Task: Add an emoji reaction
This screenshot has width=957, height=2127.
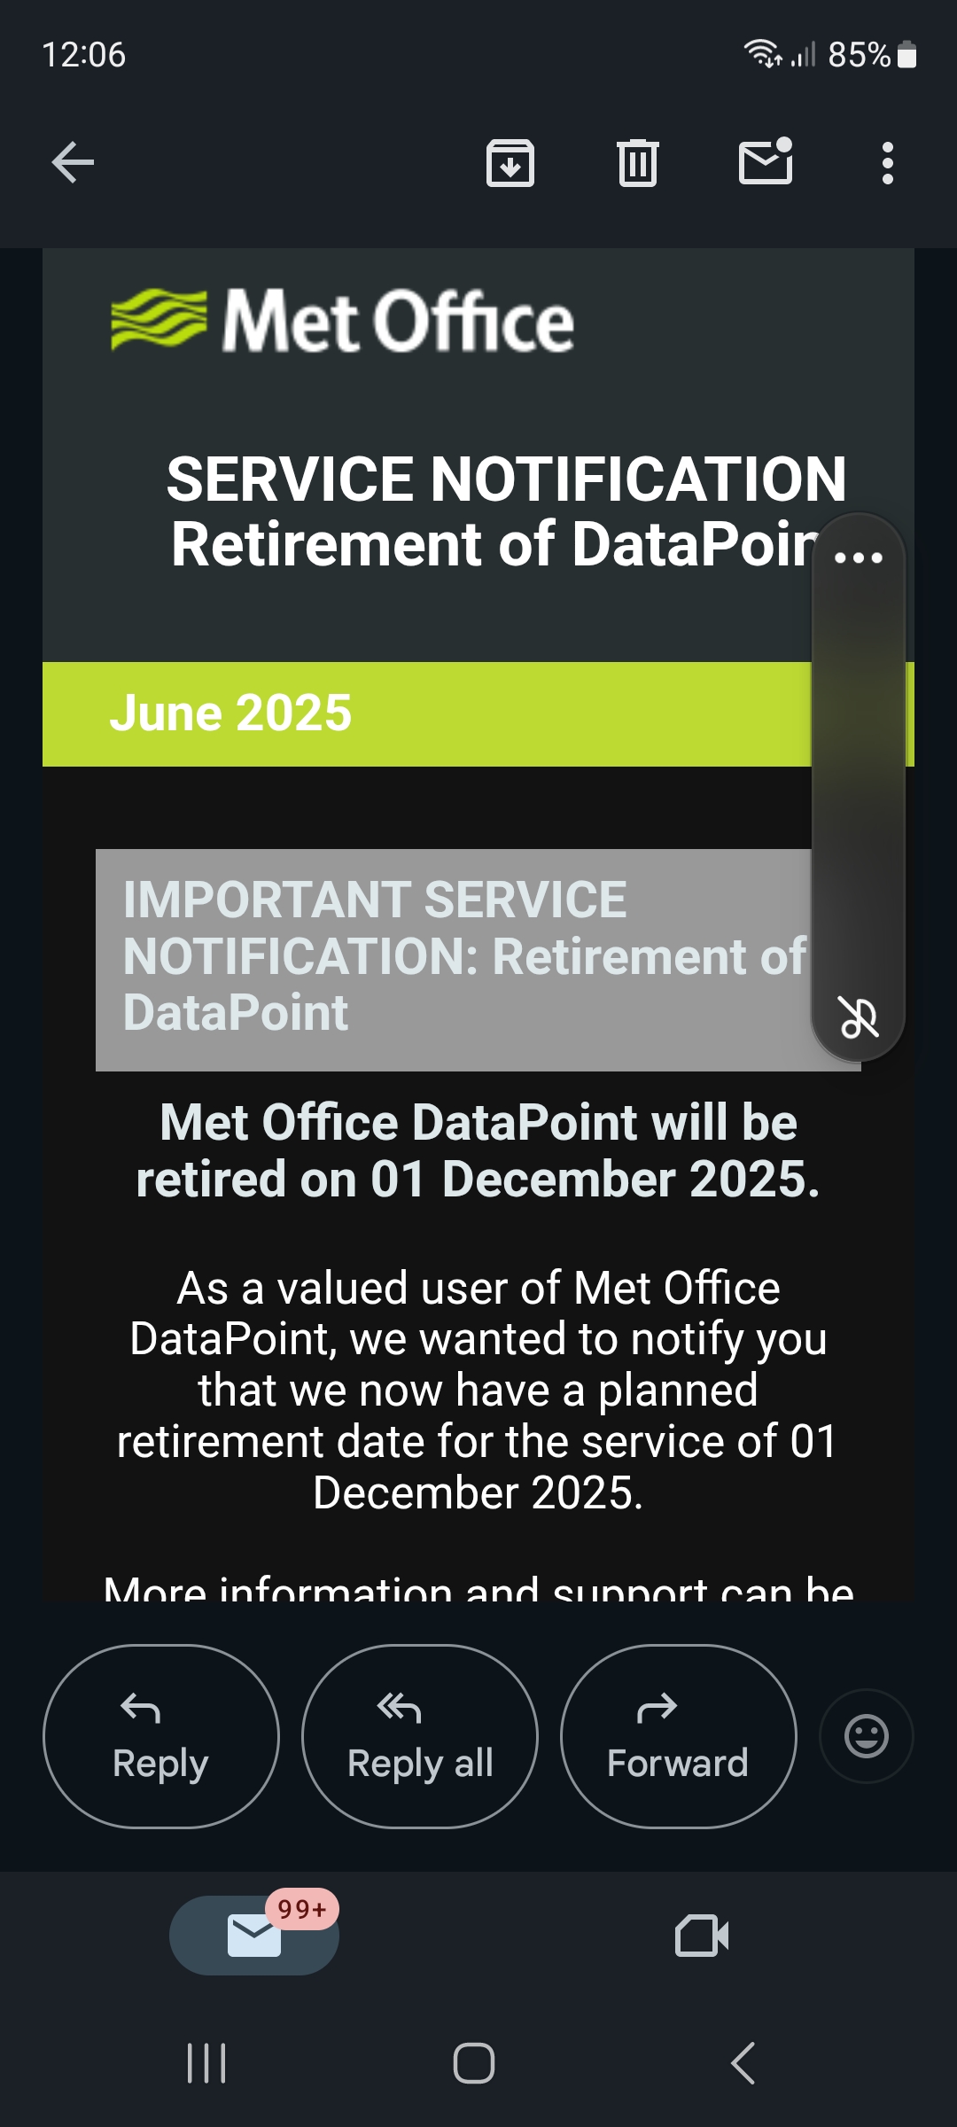Action: (x=867, y=1736)
